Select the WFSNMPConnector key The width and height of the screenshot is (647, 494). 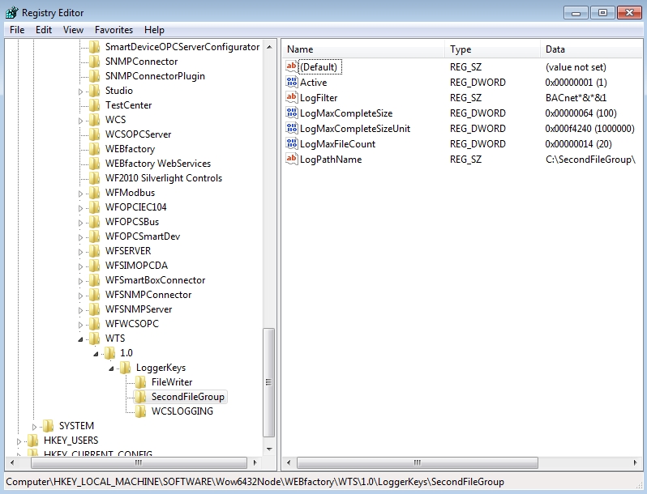click(x=148, y=295)
